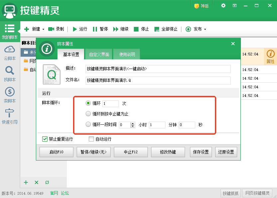The height and width of the screenshot is (198, 277).
Task: Open the 神盾 shield feature
Action: (x=201, y=6)
